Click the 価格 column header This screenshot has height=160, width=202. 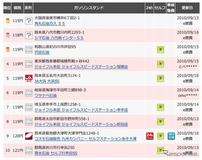click(18, 8)
